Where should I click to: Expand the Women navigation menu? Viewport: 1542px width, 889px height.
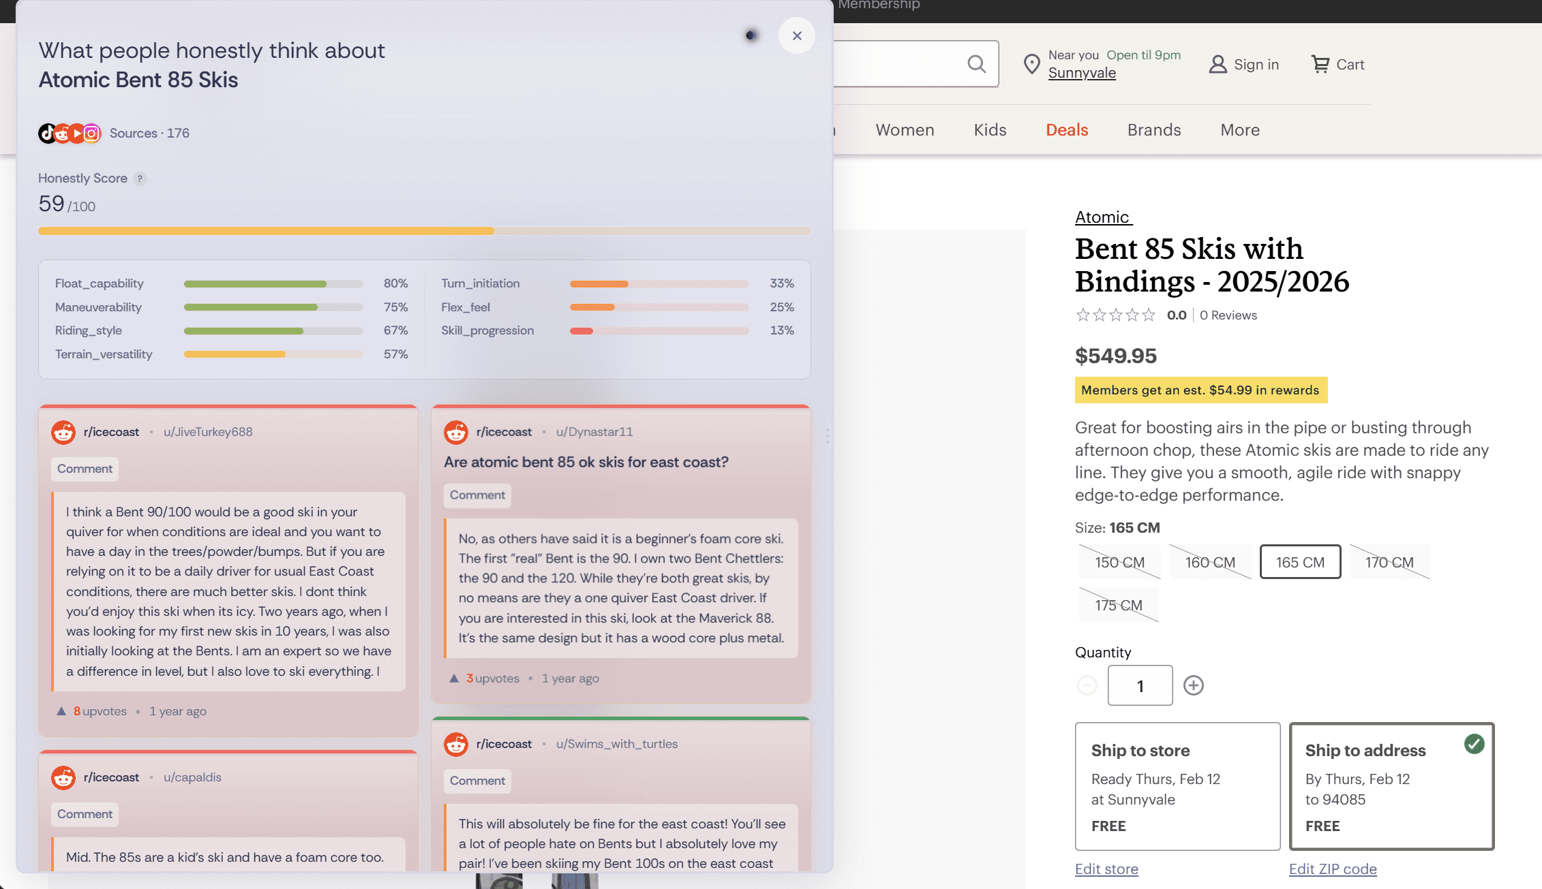(905, 130)
